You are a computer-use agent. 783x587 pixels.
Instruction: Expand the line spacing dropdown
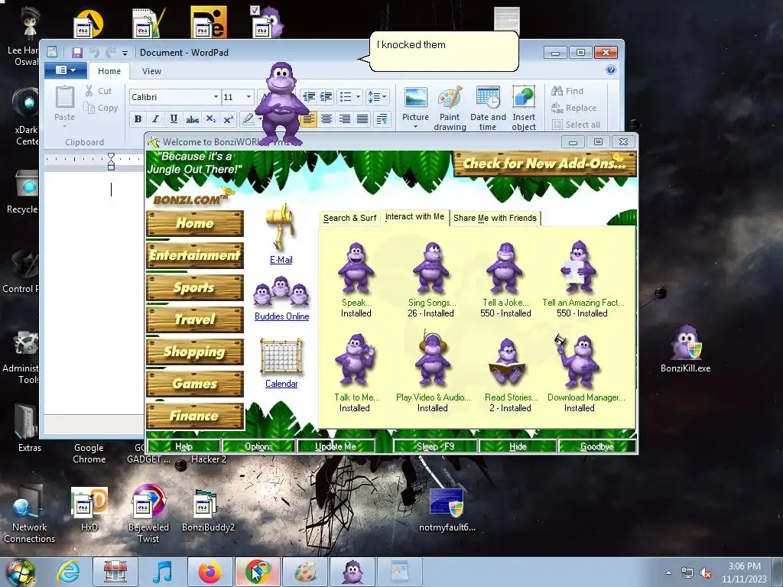(x=384, y=97)
